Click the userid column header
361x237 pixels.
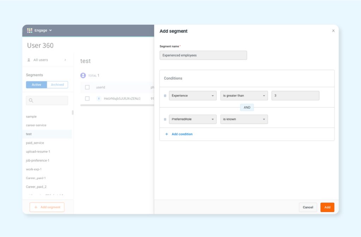pyautogui.click(x=100, y=87)
